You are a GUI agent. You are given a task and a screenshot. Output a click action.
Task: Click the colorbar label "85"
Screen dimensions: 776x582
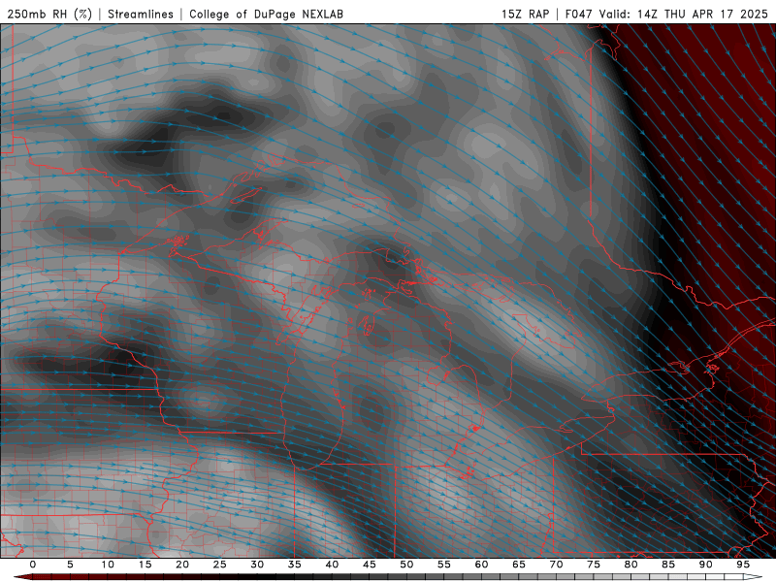(x=668, y=565)
